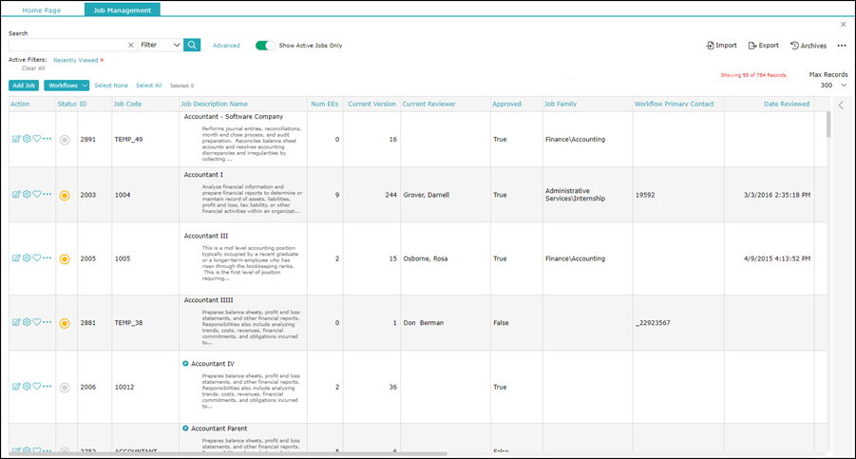Sort by Job Description Name column header
This screenshot has width=856, height=459.
[214, 104]
